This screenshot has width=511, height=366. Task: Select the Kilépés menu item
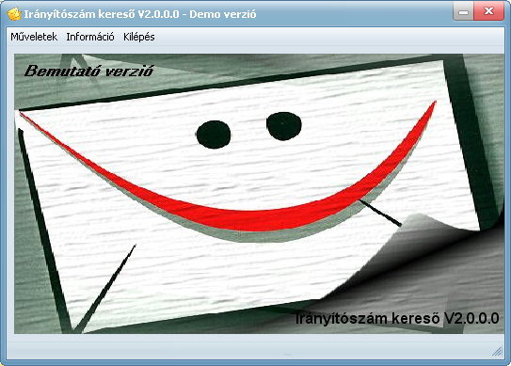coord(139,37)
